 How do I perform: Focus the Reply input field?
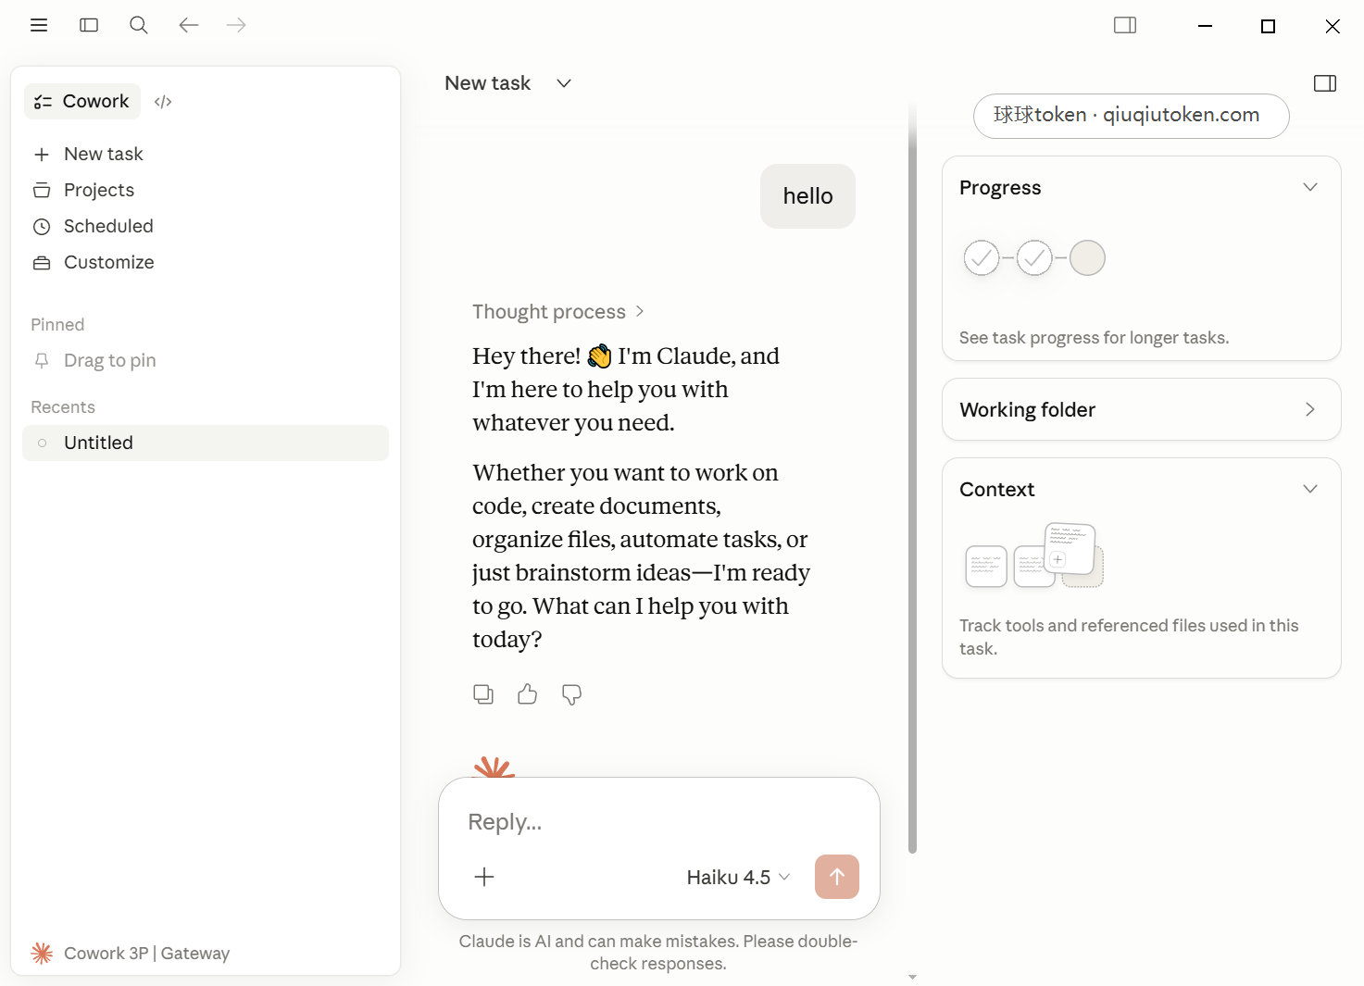(658, 821)
